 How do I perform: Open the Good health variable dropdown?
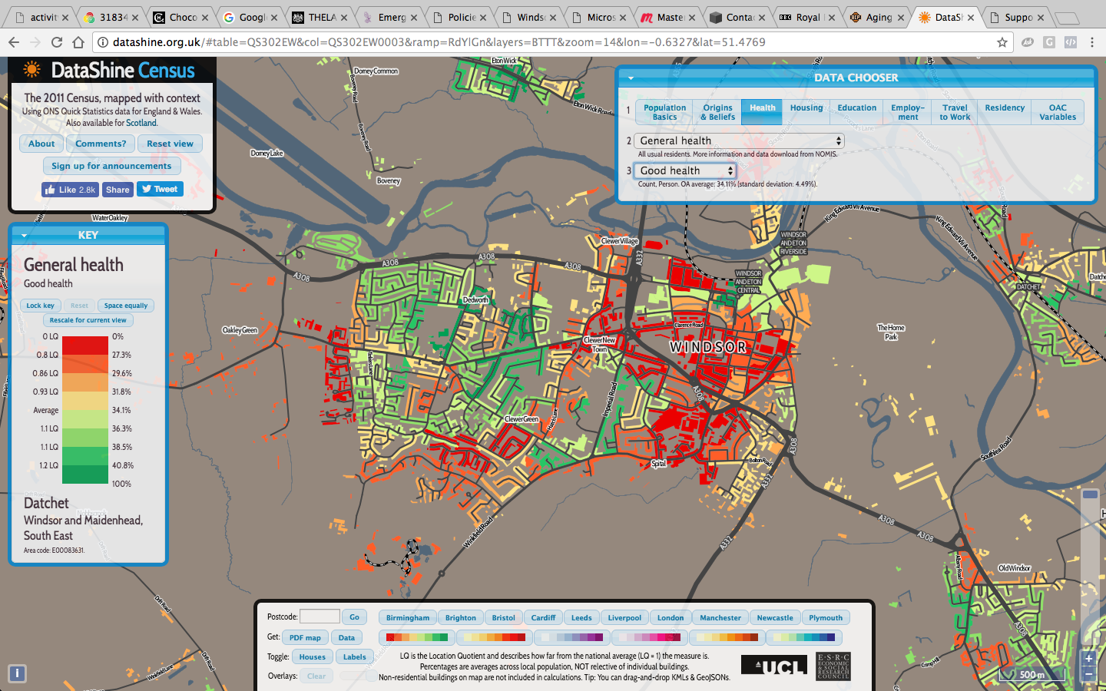(x=685, y=170)
